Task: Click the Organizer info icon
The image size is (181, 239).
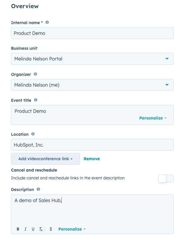Action: pyautogui.click(x=35, y=74)
